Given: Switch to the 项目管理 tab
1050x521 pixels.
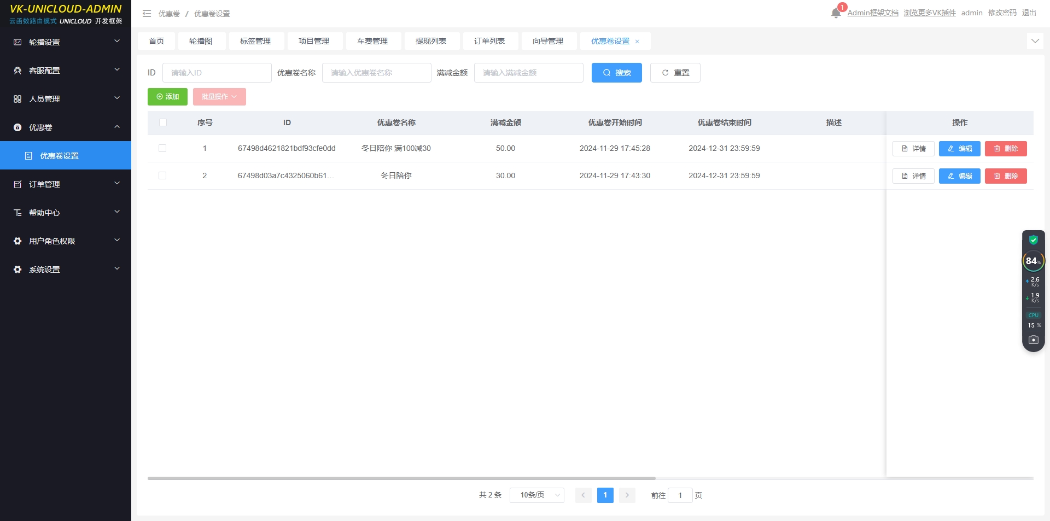Looking at the screenshot, I should coord(314,42).
